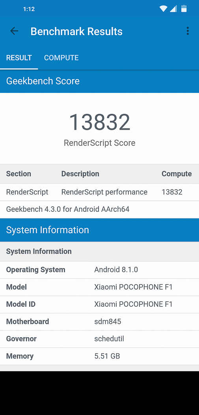Viewport: 199px width, 415px height.
Task: Tap the 13832 RenderScript score
Action: point(99,122)
